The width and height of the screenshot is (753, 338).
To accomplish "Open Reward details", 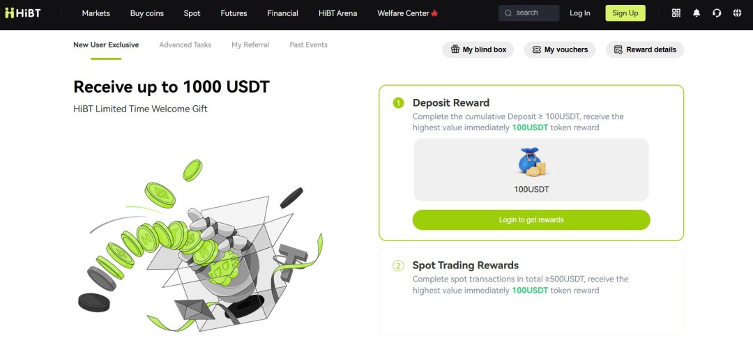I will tap(645, 49).
